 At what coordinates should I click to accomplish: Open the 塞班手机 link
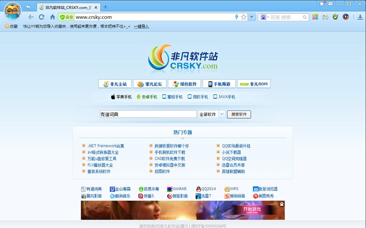pos(172,97)
